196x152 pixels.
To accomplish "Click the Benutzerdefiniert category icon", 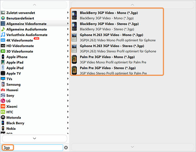I will [x=3, y=18].
